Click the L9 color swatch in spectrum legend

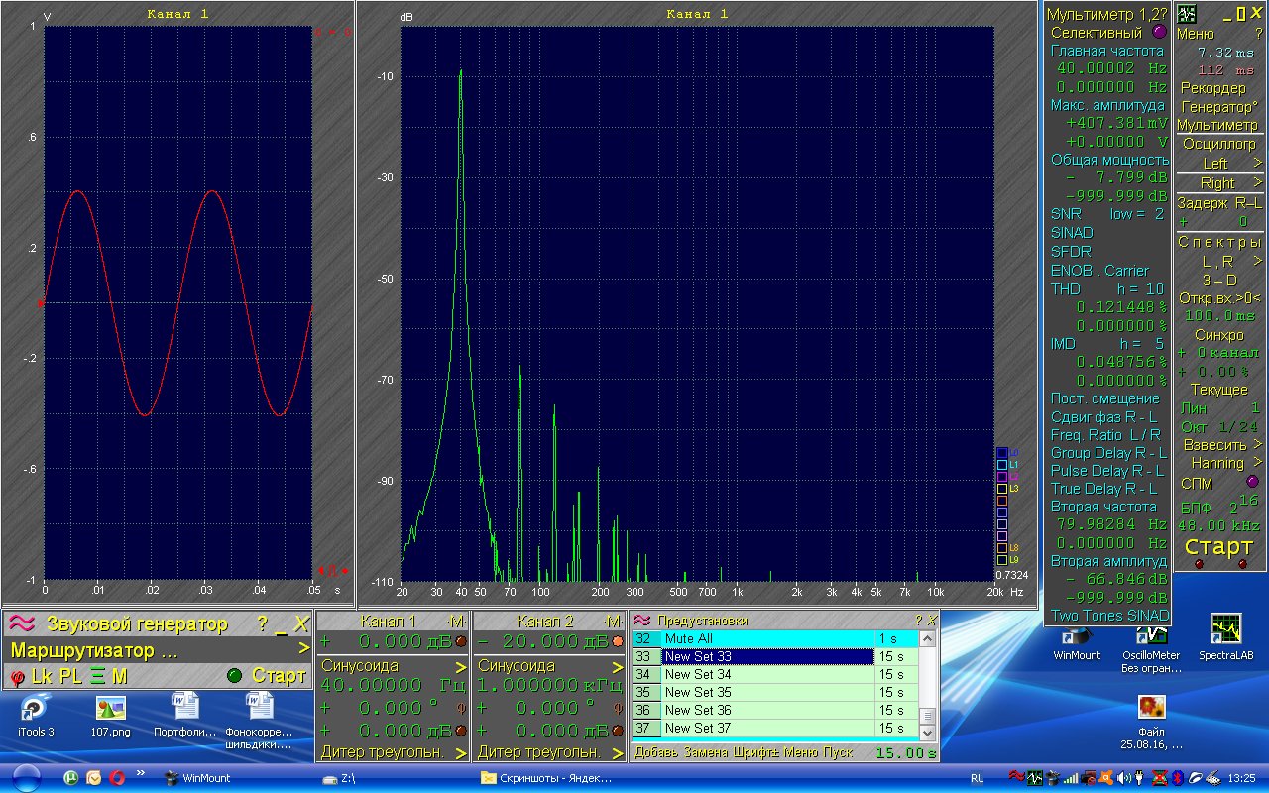(1001, 560)
